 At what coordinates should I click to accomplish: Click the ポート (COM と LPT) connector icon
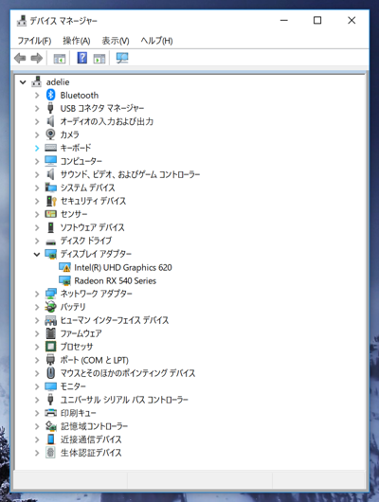(50, 360)
